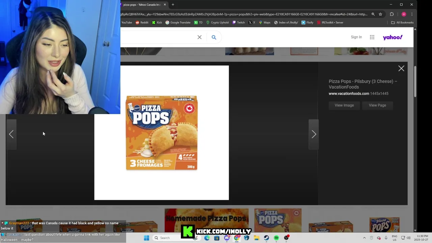Screen dimensions: 432x243
Task: Open Google Chrome from the taskbar
Action: [237, 238]
